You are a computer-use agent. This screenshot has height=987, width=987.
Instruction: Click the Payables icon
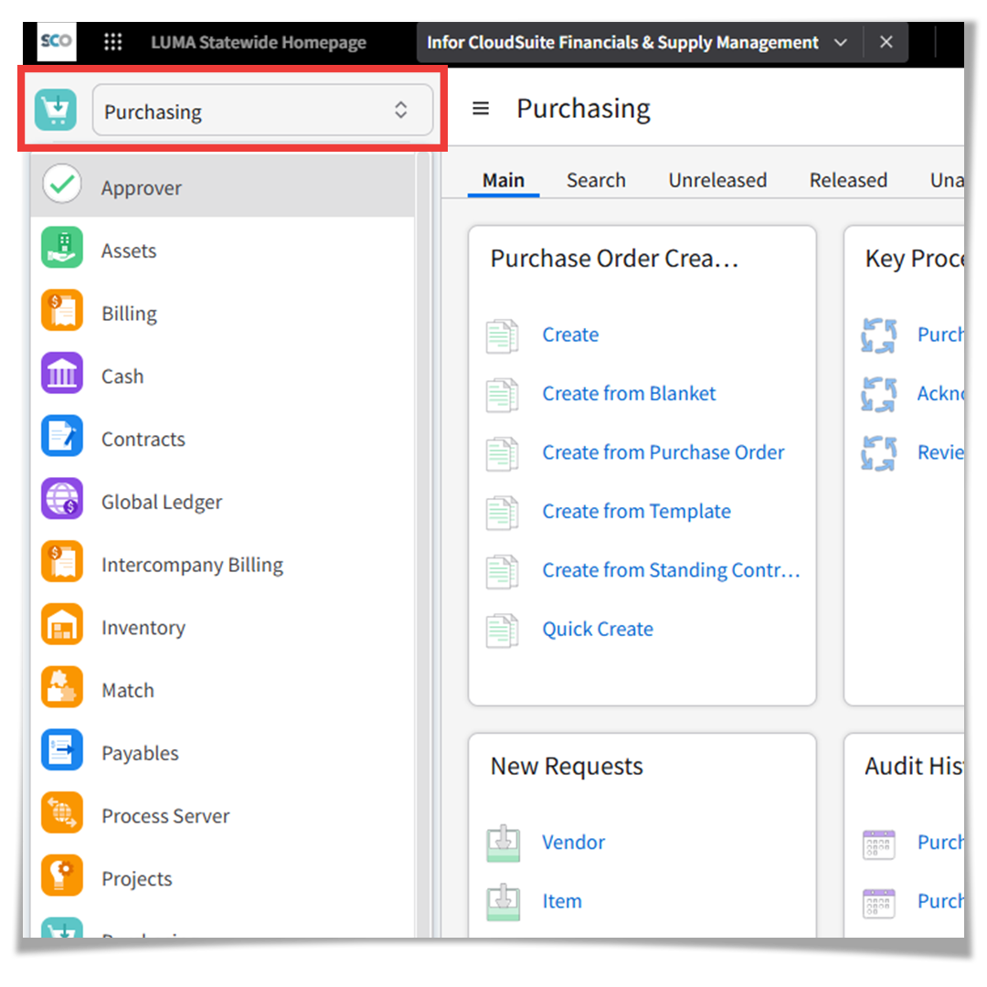coord(62,749)
